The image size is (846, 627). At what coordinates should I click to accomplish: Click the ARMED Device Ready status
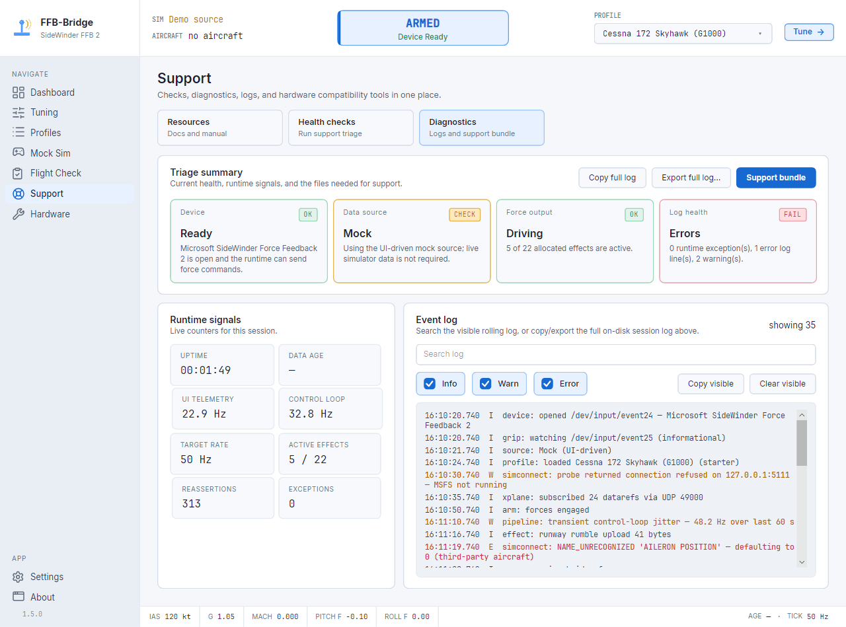[423, 28]
